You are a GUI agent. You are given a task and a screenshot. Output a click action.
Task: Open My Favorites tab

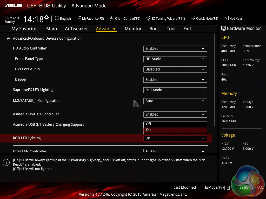pos(25,29)
